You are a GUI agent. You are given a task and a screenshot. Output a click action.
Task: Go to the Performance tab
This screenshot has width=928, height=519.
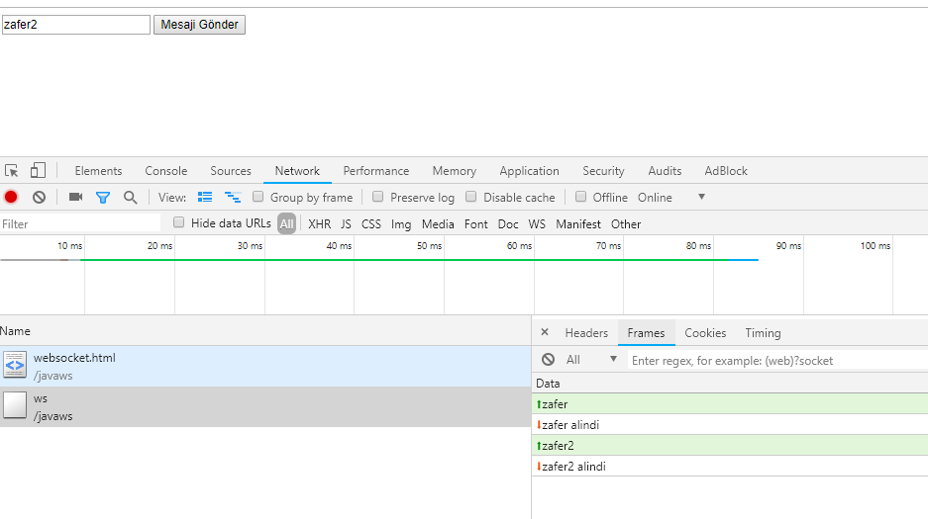376,171
